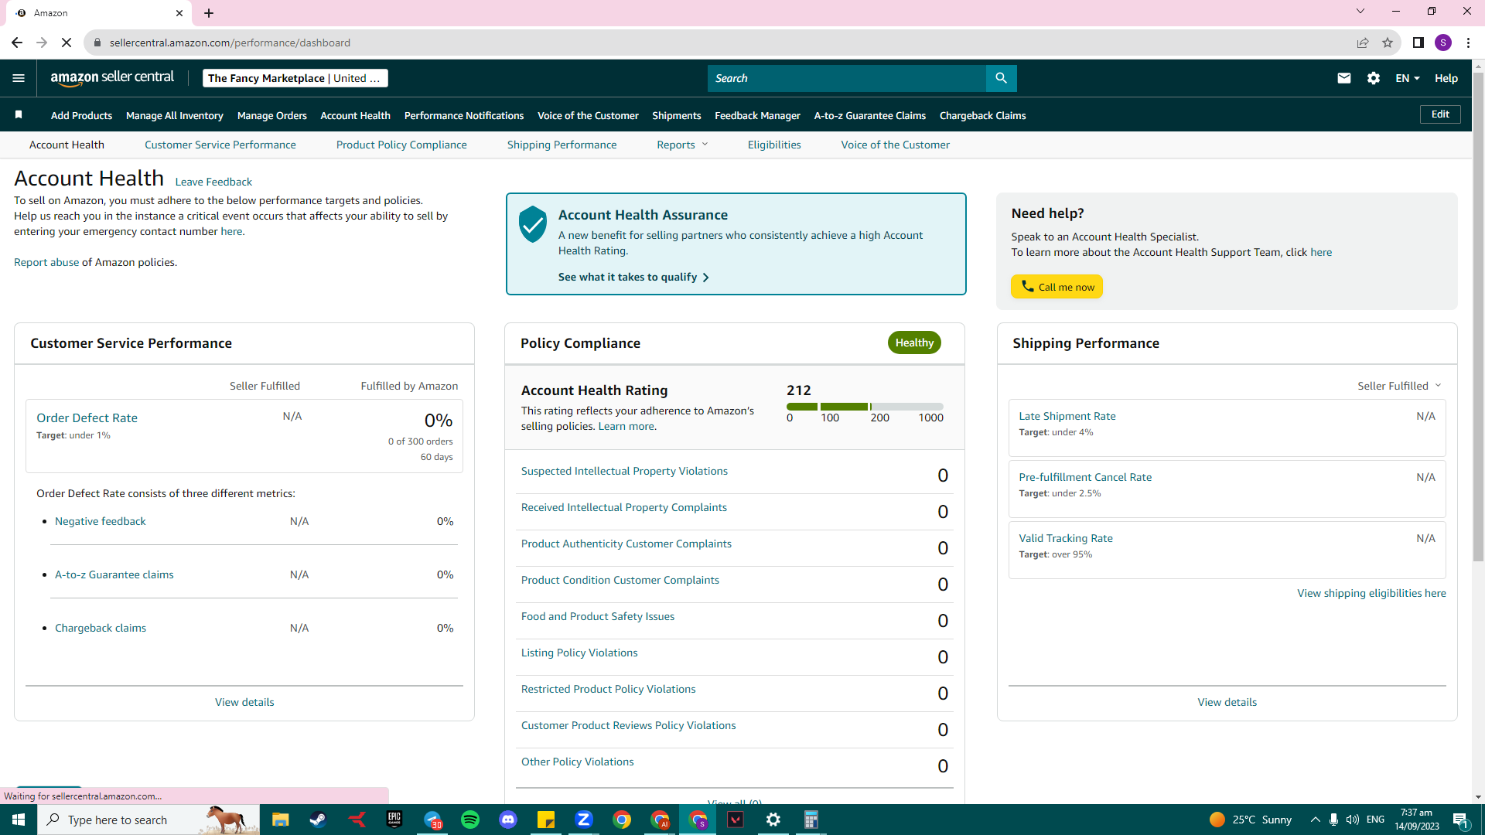
Task: Open the notifications center icon
Action: [1460, 820]
